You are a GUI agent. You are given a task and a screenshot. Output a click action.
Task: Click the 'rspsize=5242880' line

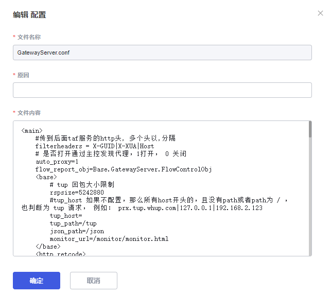click(x=77, y=193)
